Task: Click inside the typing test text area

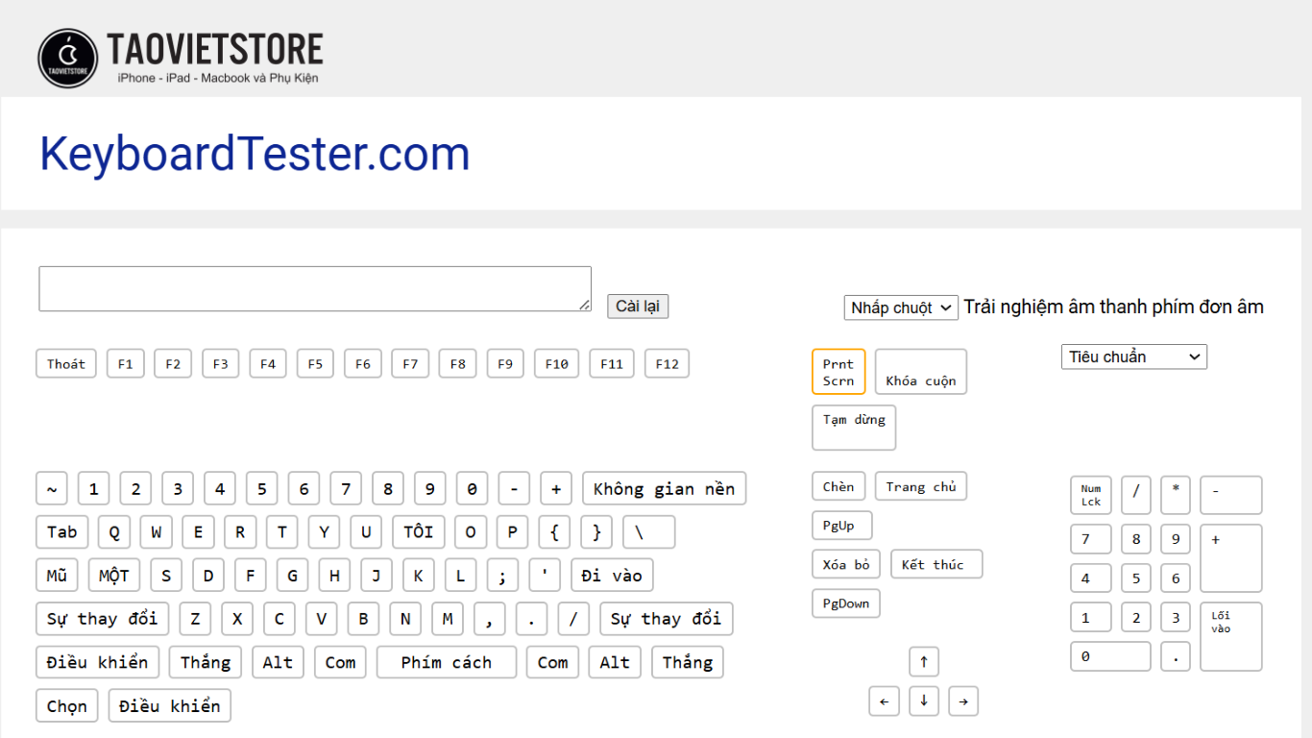Action: 314,289
